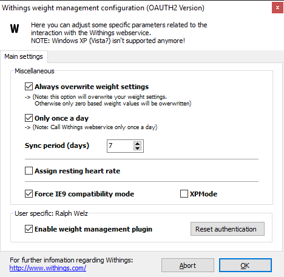Uncheck Always overwrite weight settings

[x=29, y=87]
